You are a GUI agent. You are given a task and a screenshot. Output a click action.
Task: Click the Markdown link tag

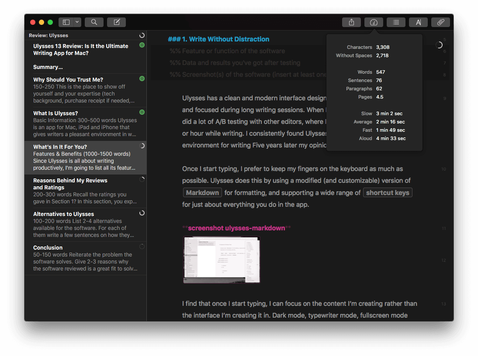click(202, 192)
